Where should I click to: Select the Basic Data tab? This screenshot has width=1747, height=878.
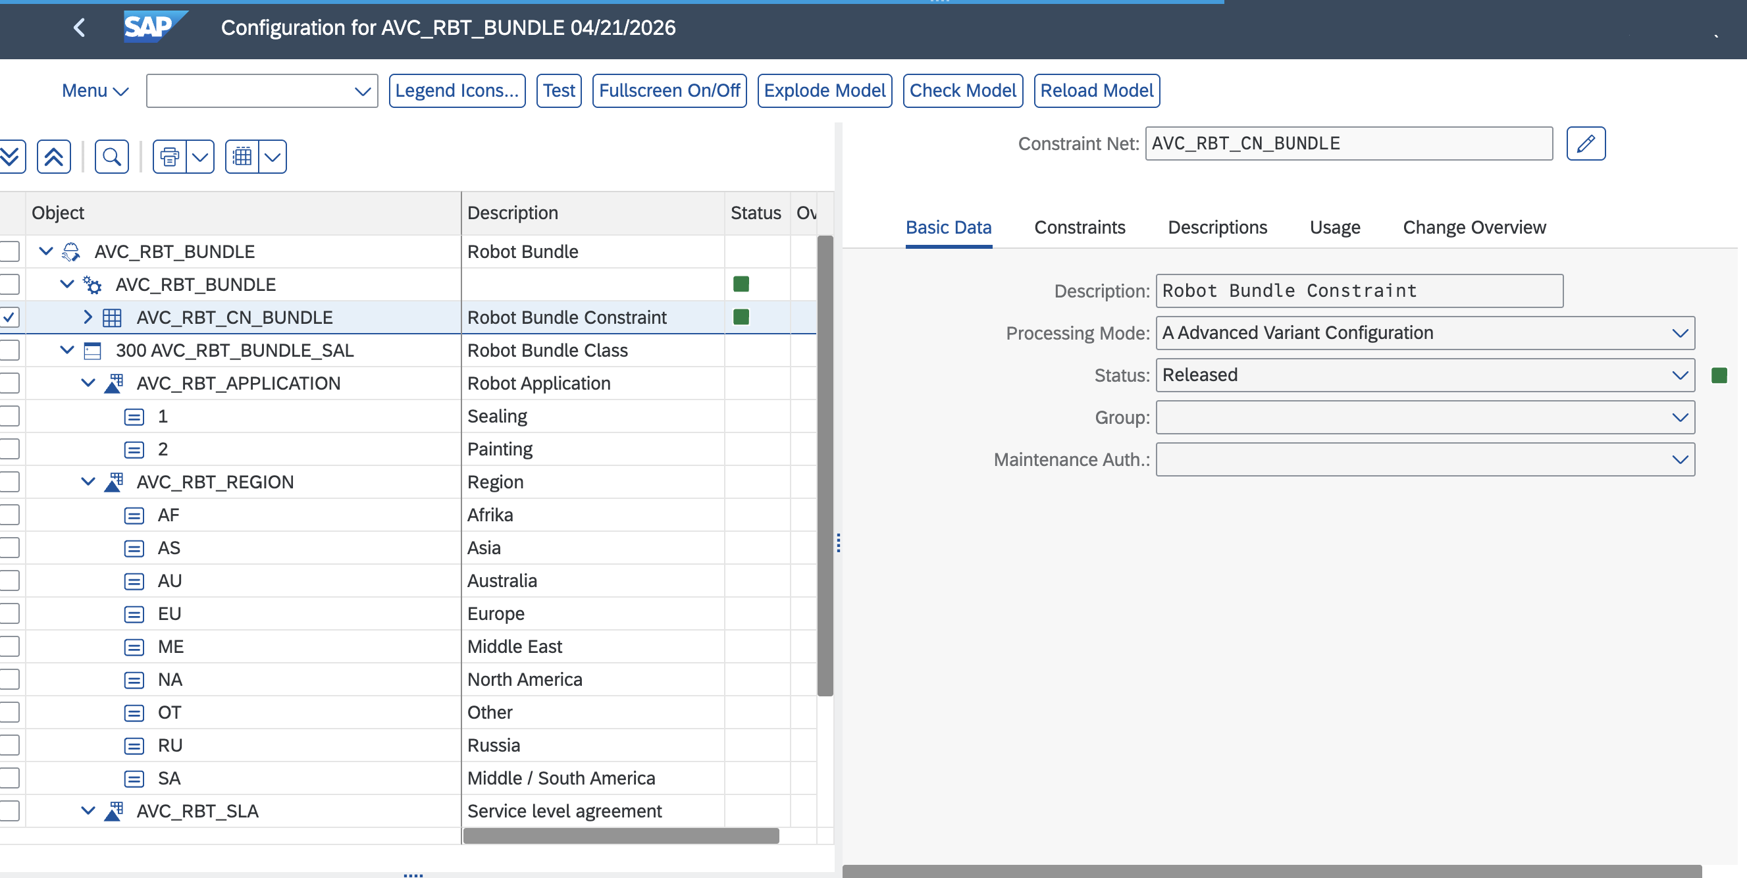[949, 228]
